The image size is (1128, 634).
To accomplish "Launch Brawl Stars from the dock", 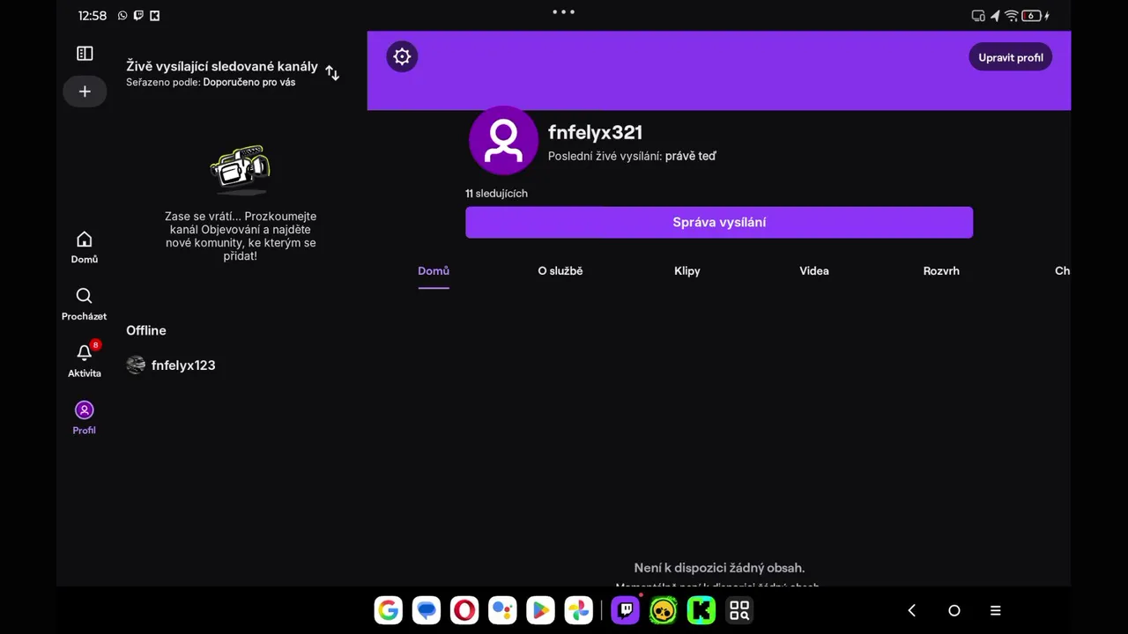I will 663,610.
